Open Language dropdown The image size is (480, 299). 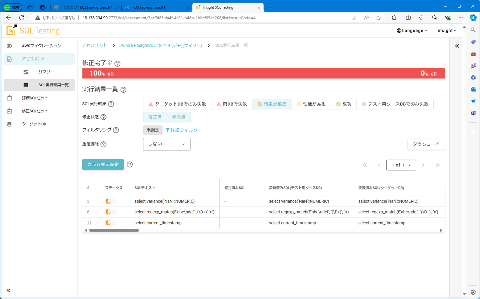click(412, 31)
